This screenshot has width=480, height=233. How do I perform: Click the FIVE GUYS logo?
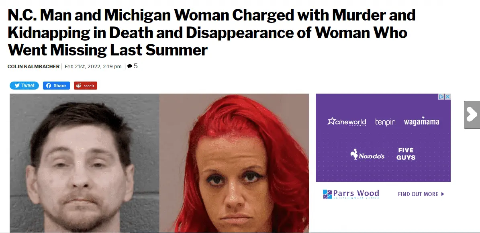406,154
